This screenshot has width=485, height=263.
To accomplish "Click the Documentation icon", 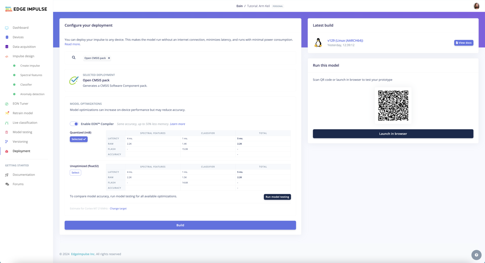I will (x=7, y=175).
